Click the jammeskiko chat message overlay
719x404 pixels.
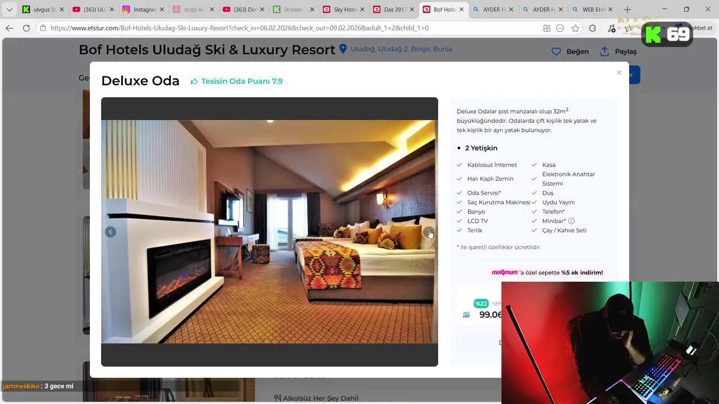pyautogui.click(x=38, y=386)
